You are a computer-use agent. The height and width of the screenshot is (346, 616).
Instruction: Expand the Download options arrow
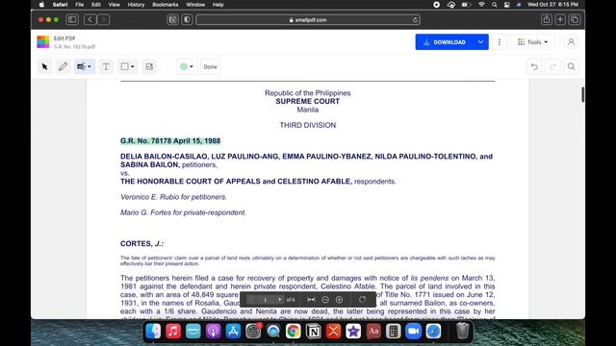point(480,42)
